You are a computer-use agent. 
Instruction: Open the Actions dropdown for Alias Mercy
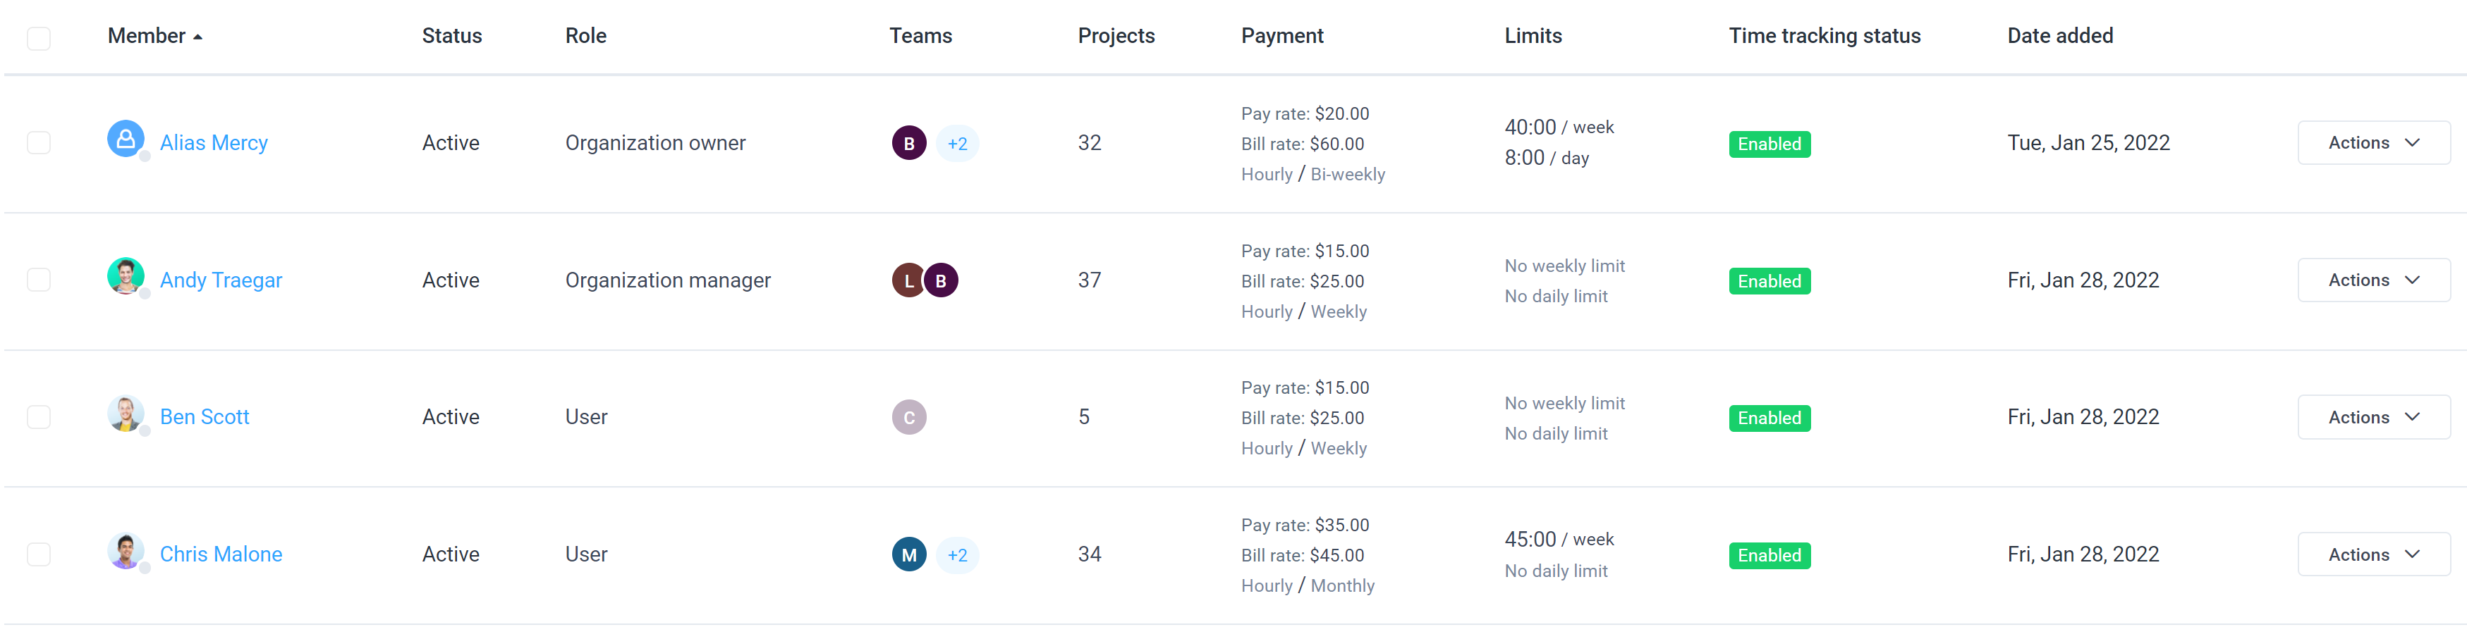[2373, 142]
